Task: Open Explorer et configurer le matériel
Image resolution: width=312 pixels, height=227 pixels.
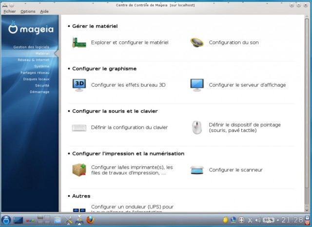Action: click(130, 42)
